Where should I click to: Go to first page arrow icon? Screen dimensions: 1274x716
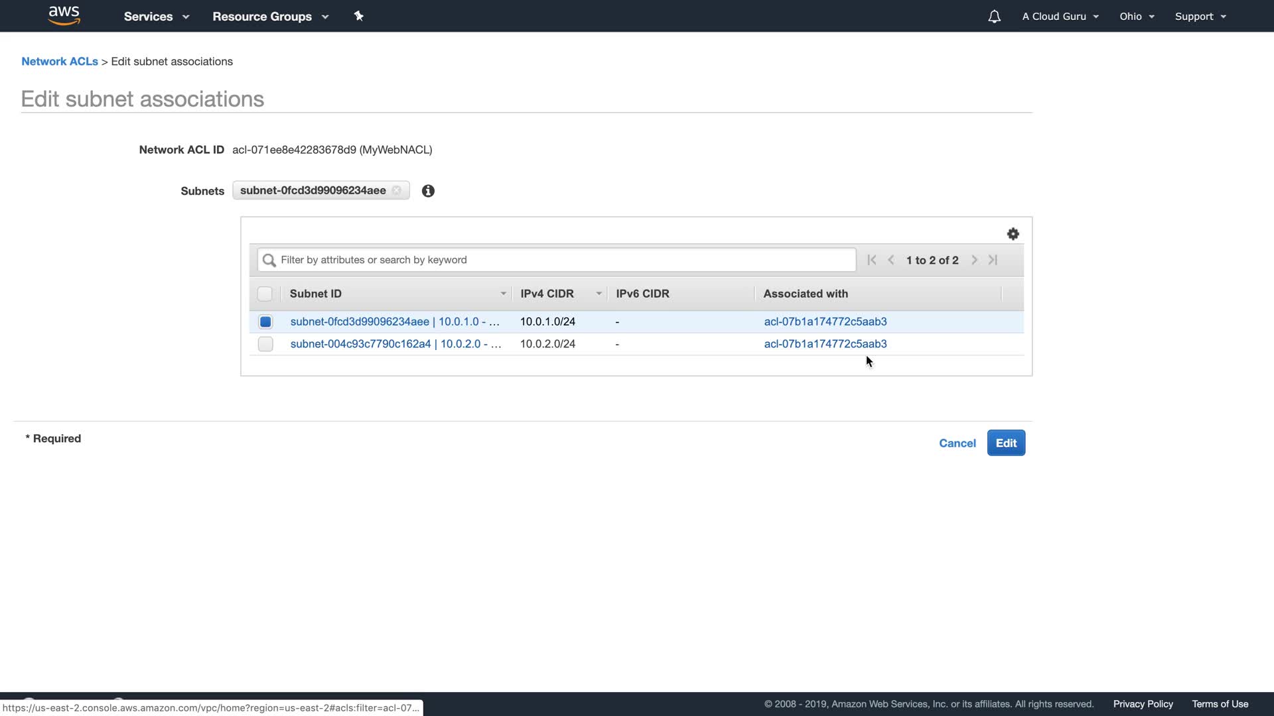point(871,260)
